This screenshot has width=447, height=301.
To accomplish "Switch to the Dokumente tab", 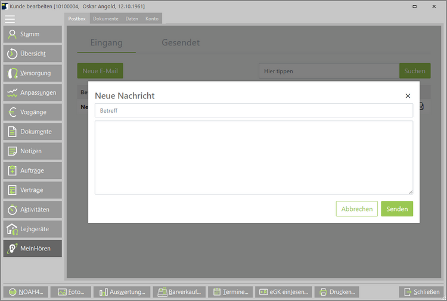I will [105, 18].
